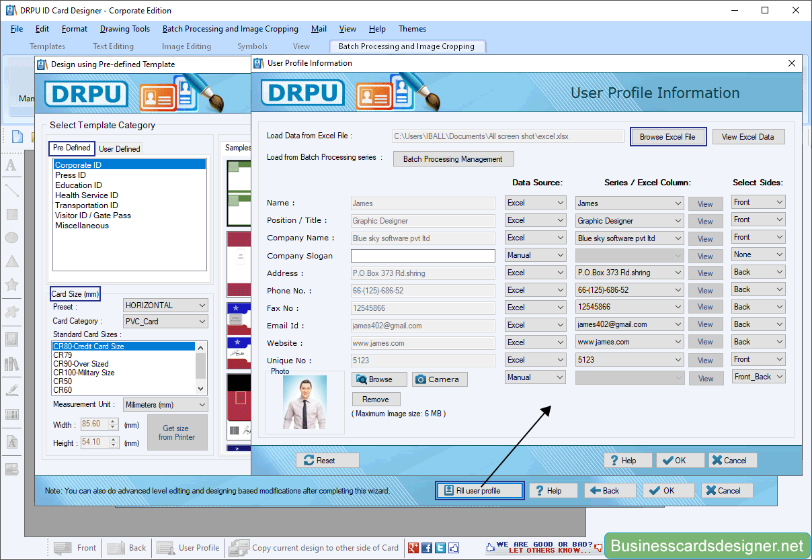Click View button for Phone No. row
Screen dimensions: 812x560
click(x=705, y=291)
